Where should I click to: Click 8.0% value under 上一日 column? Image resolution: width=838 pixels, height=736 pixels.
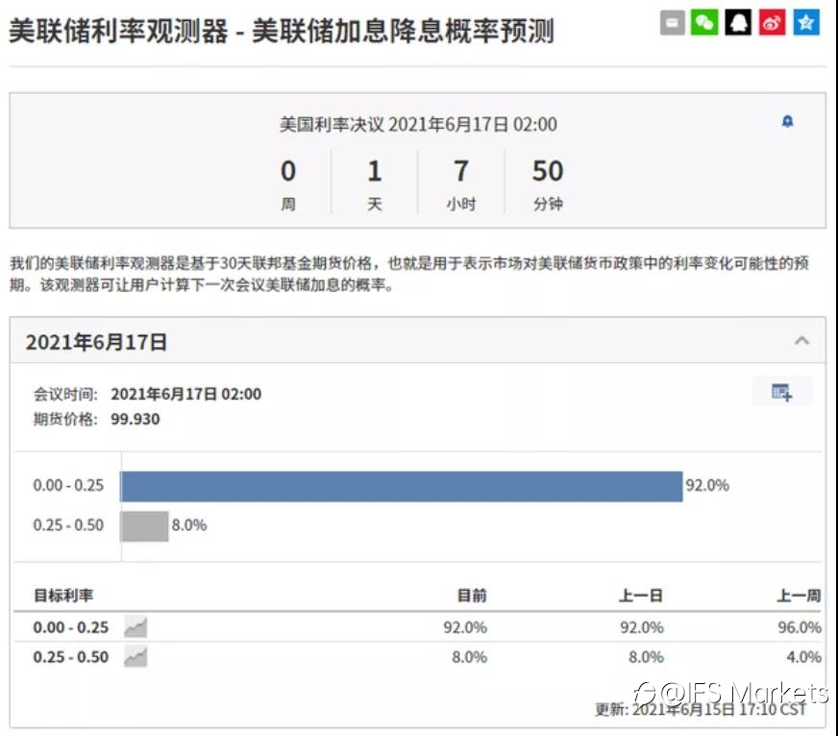[x=646, y=657]
